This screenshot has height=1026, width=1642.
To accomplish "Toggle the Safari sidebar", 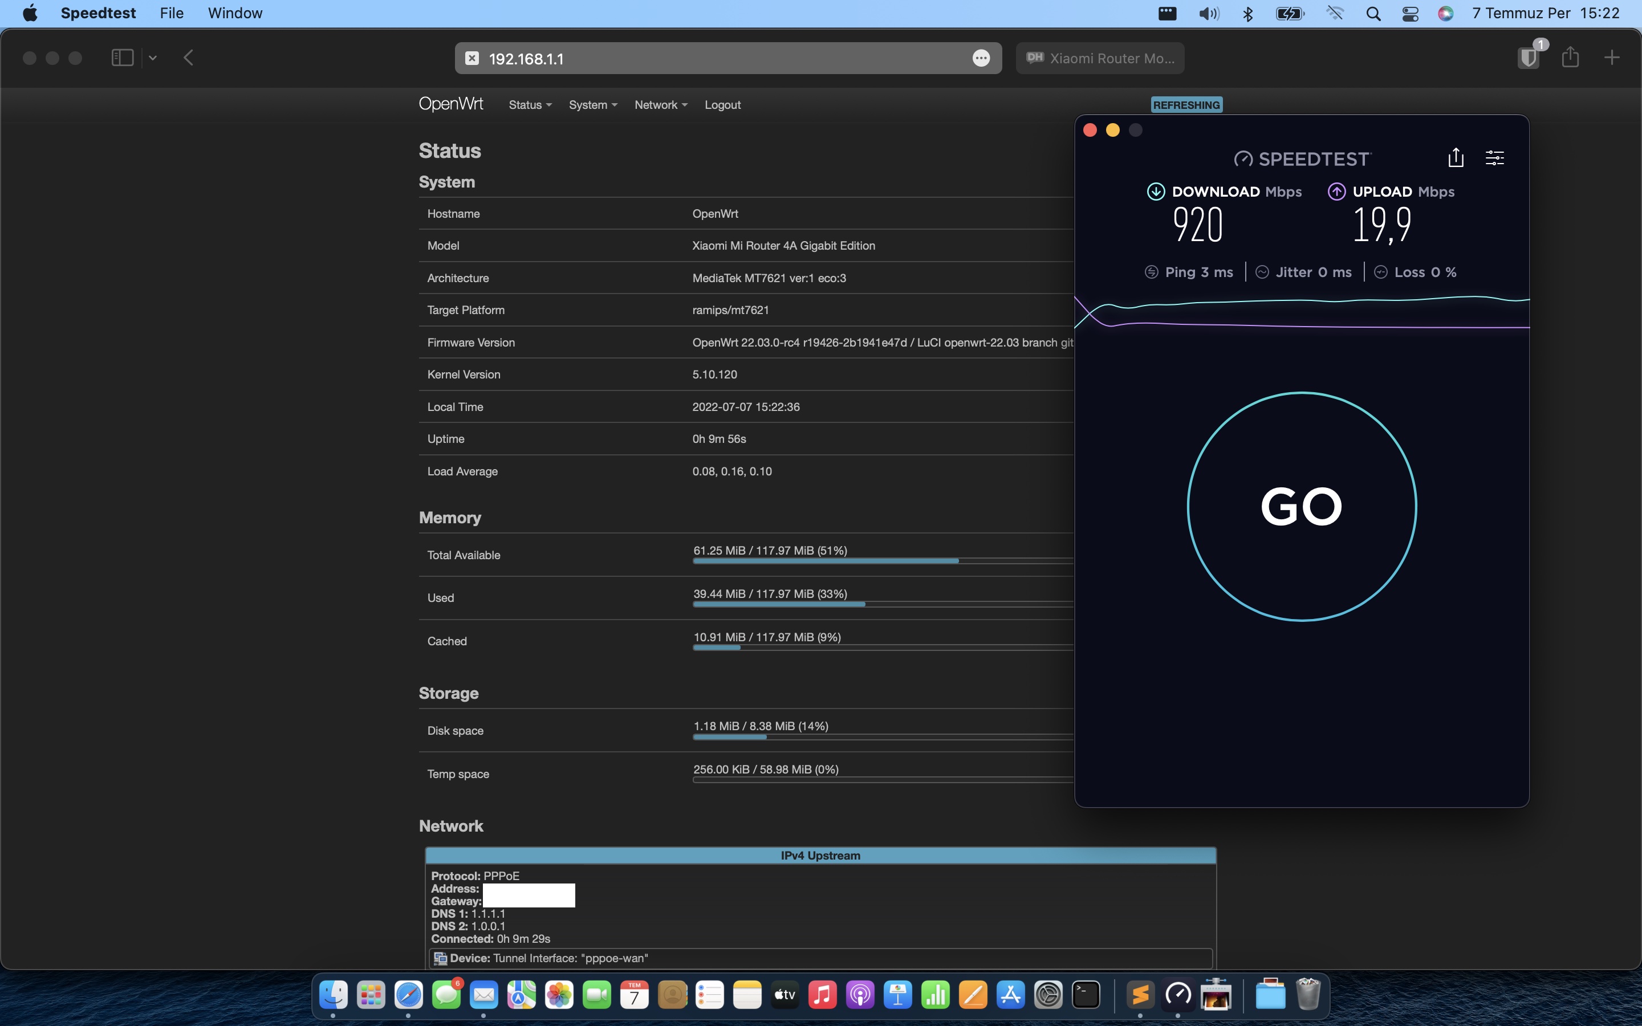I will pos(122,58).
